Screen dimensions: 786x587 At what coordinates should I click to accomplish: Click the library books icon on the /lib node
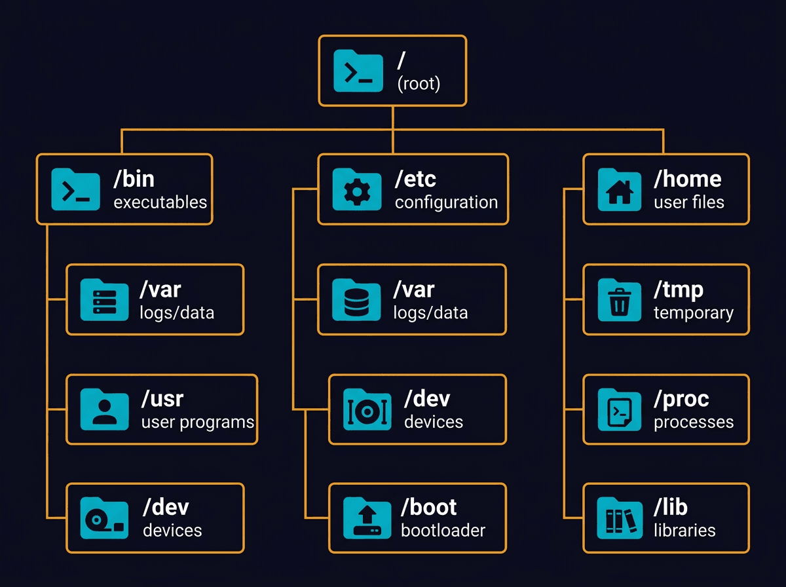pos(620,518)
